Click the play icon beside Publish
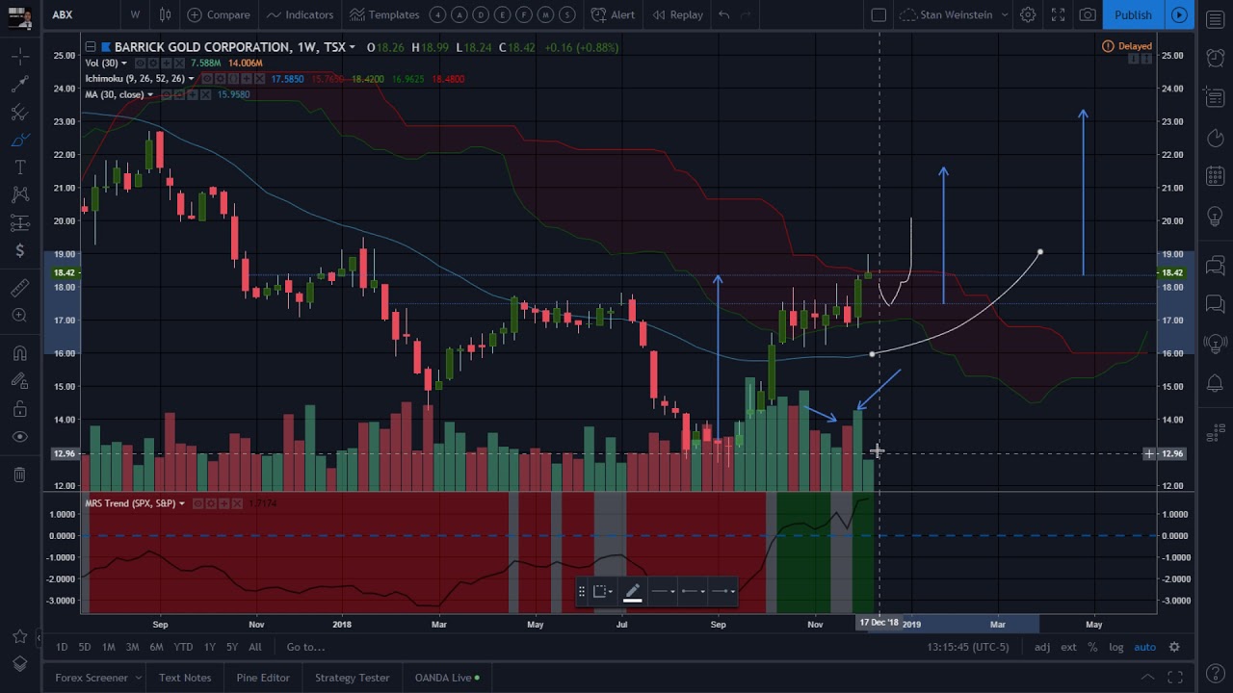1233x693 pixels. point(1179,14)
